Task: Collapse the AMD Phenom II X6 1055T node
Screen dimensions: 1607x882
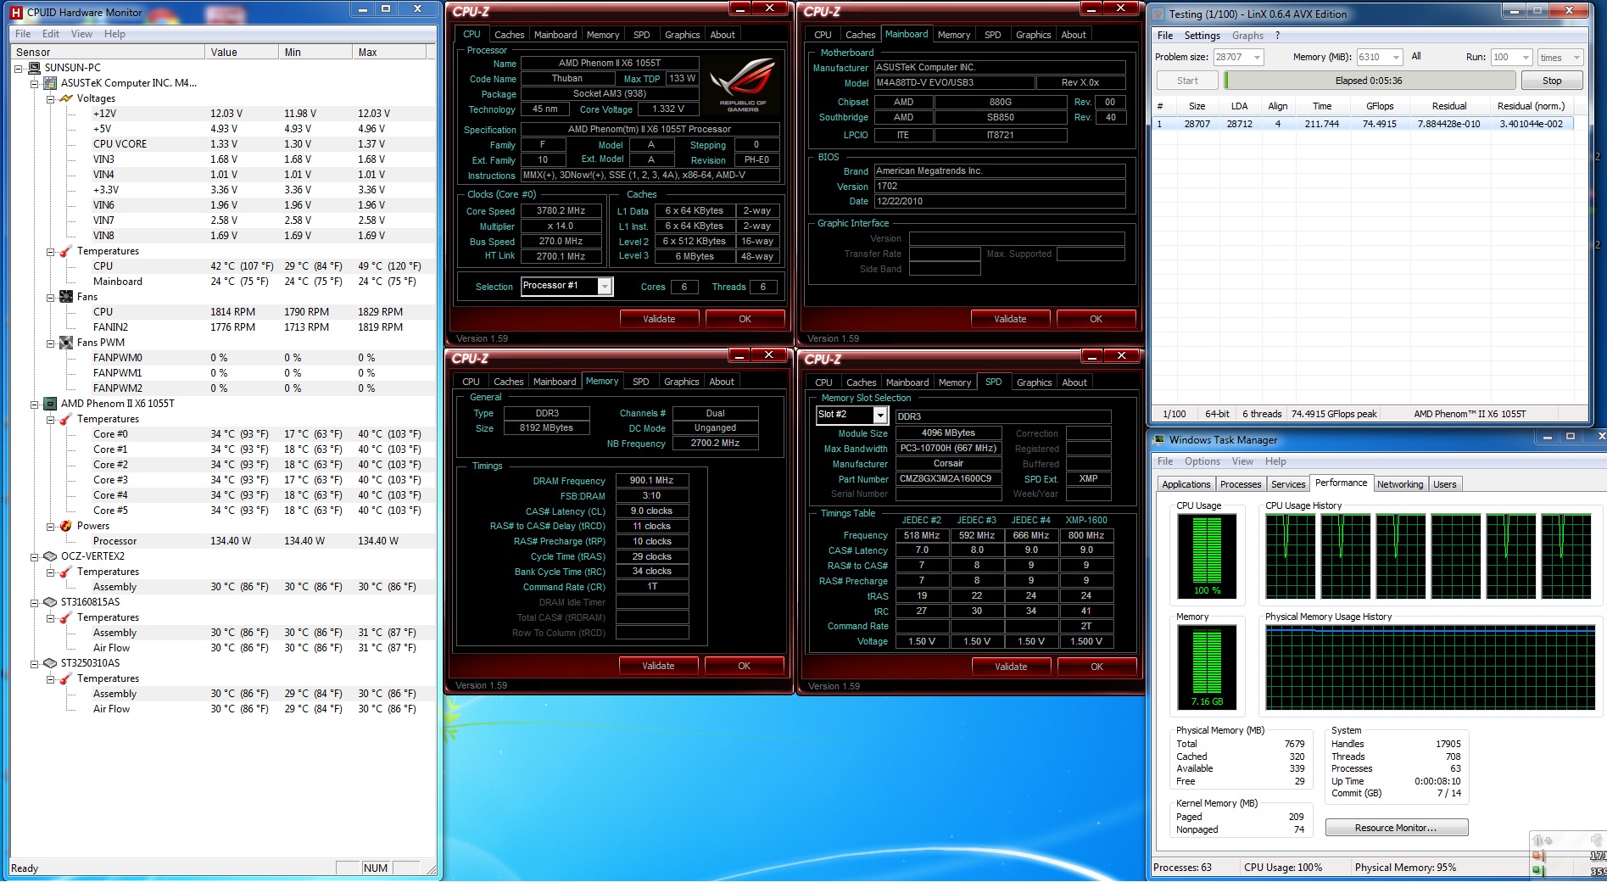Action: pyautogui.click(x=35, y=404)
